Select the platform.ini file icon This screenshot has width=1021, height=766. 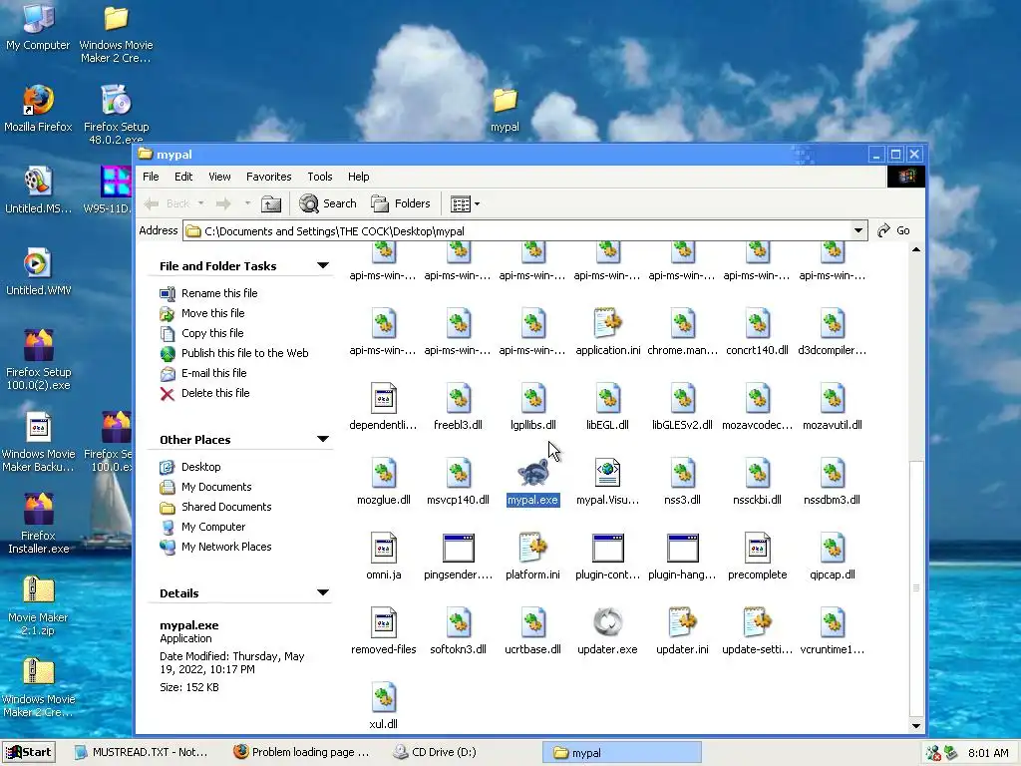532,548
